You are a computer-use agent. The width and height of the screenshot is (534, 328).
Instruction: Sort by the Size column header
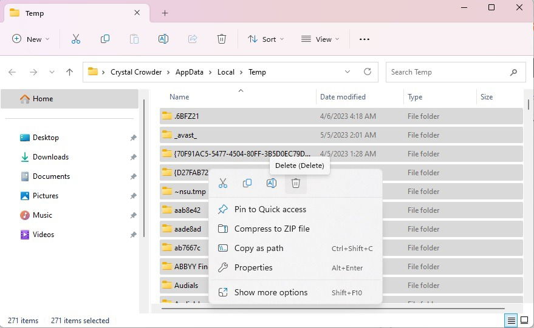click(x=487, y=97)
